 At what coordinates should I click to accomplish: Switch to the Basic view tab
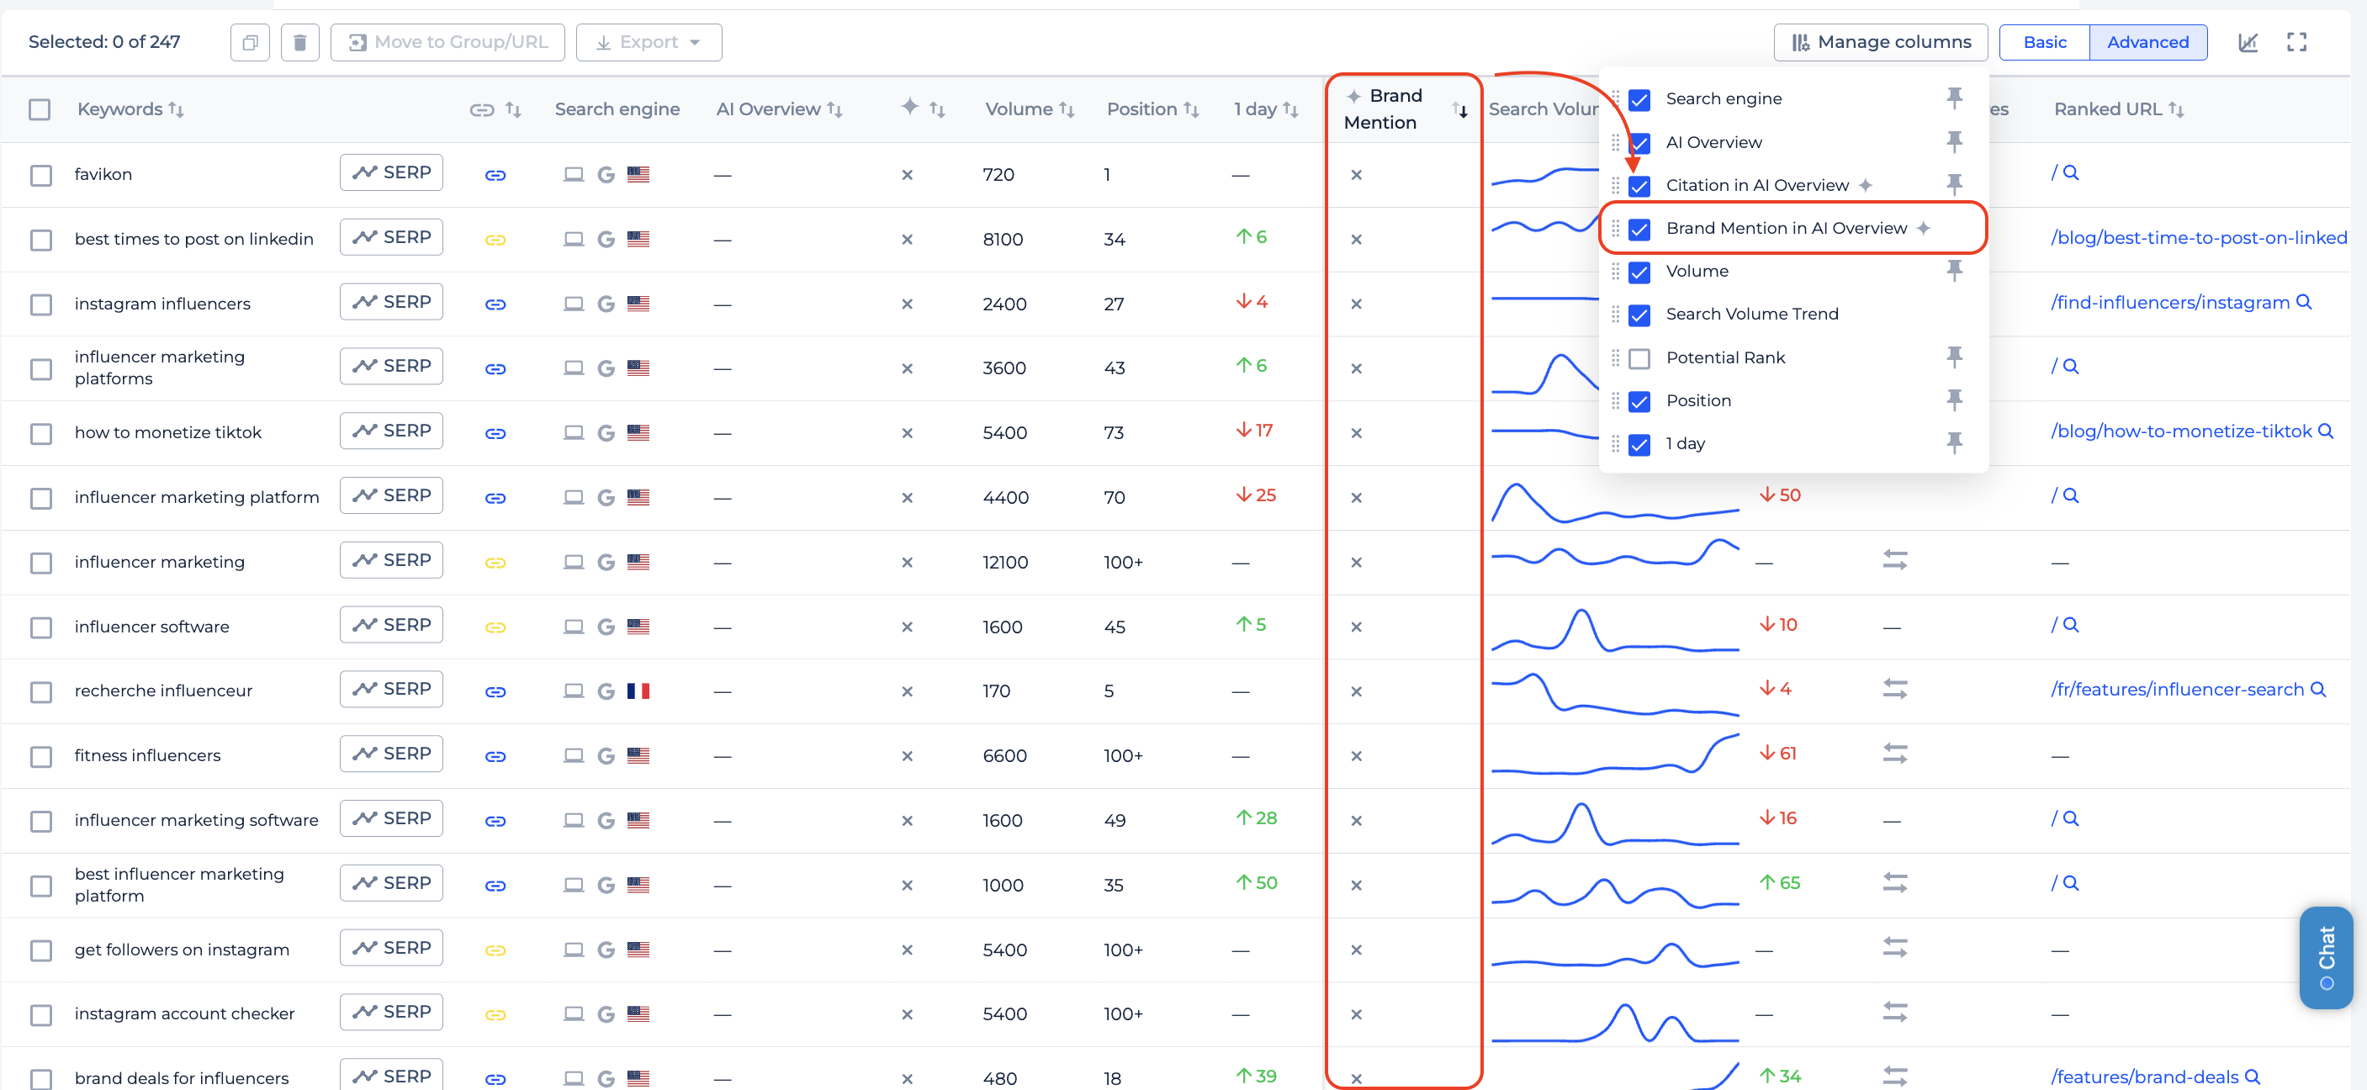[2043, 41]
